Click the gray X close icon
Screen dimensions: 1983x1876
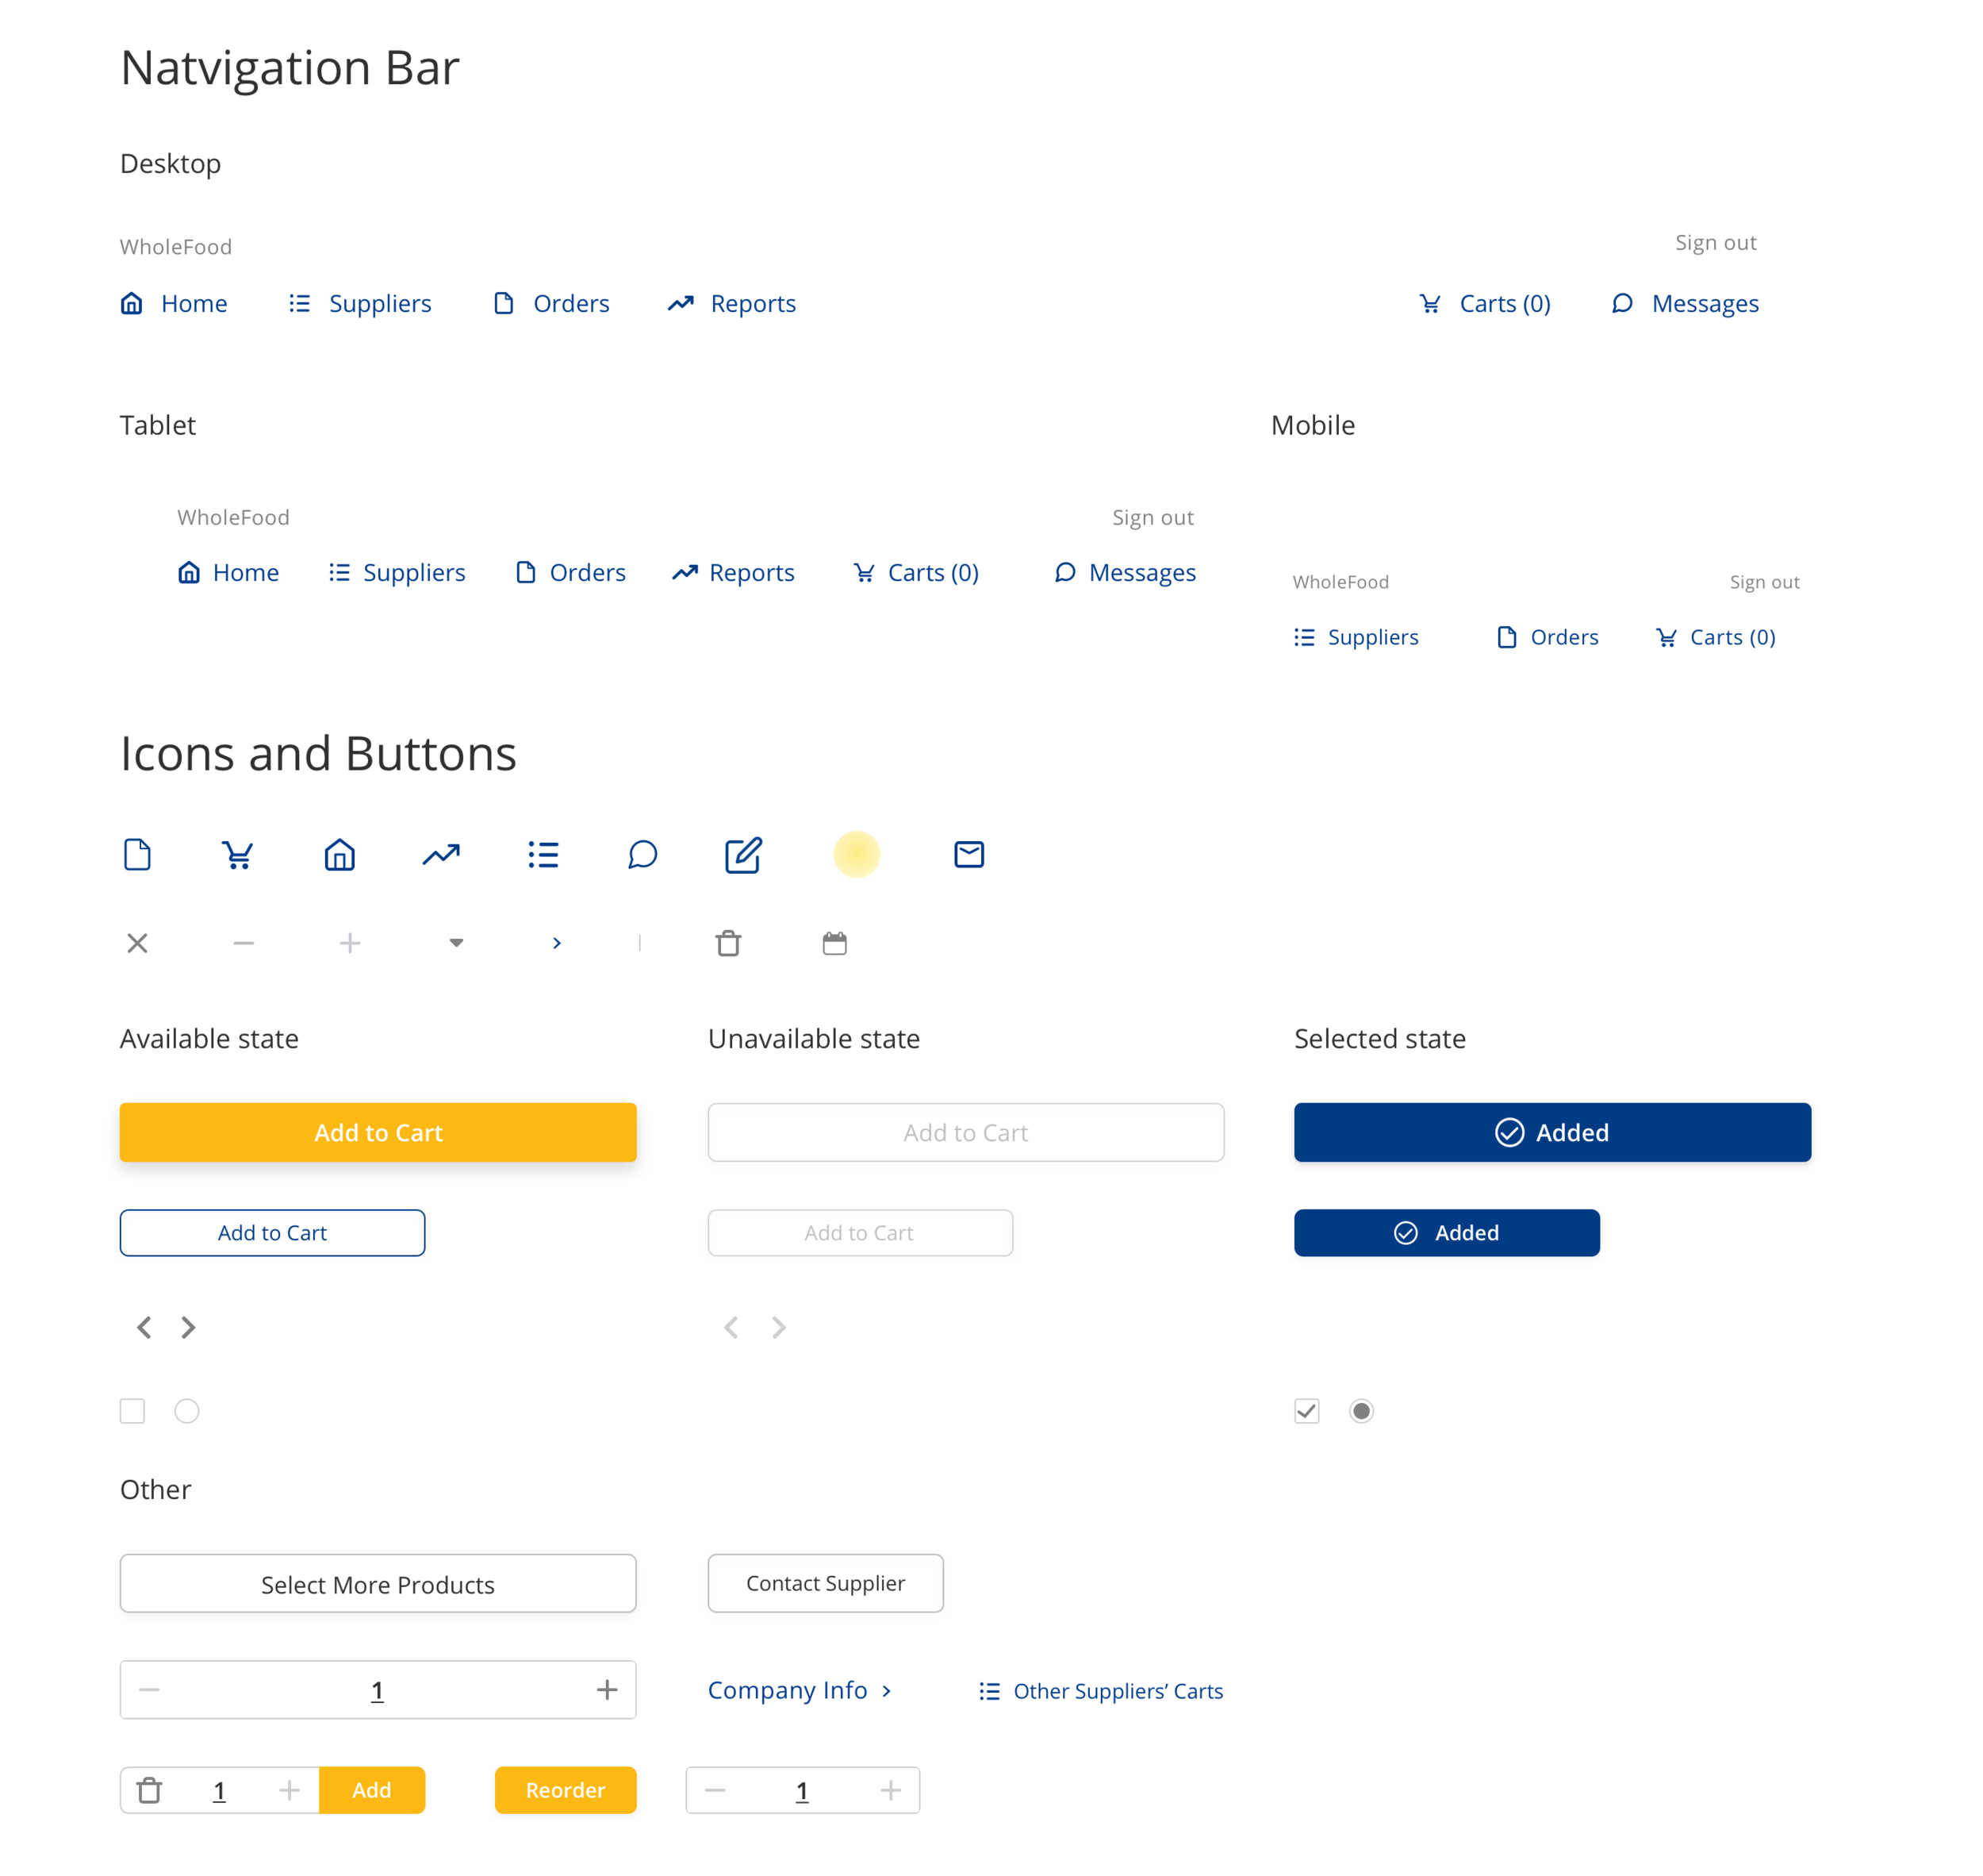[x=138, y=943]
